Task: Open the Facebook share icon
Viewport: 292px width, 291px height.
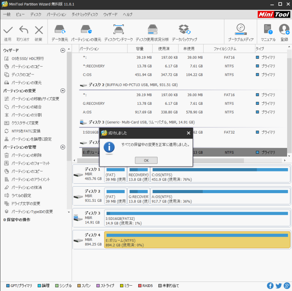Action: 270,286
